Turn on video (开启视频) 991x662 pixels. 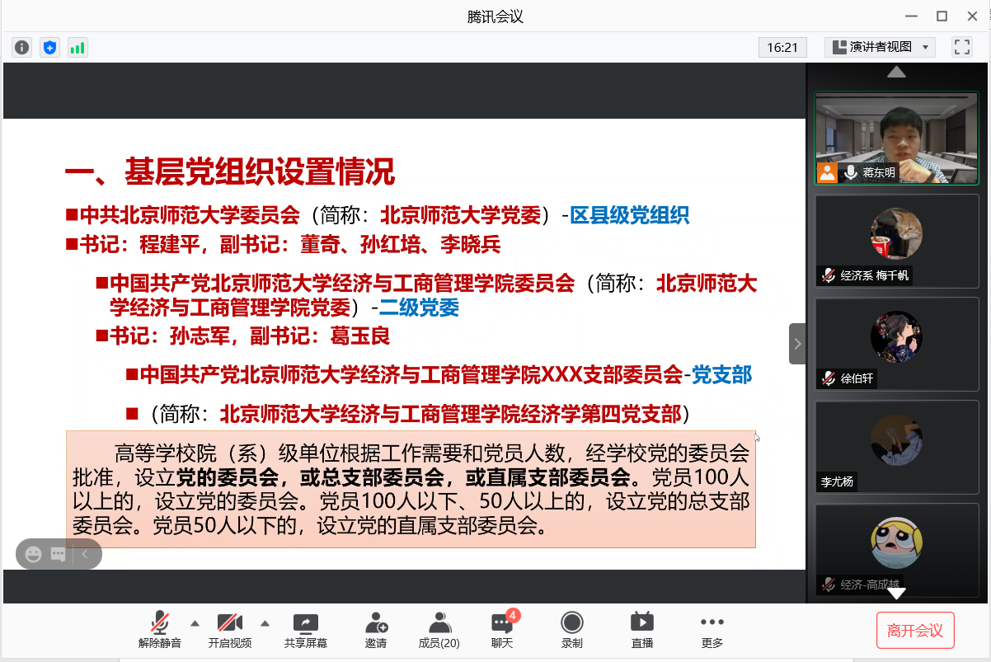point(229,631)
